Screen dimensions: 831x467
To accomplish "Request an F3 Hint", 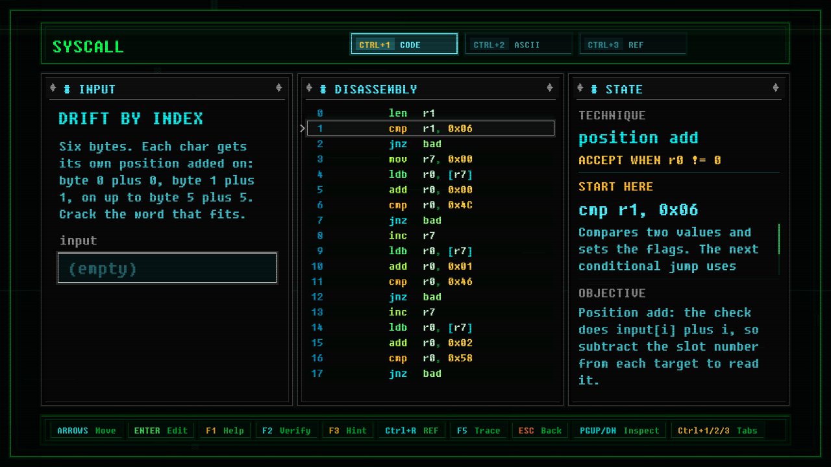I will [x=347, y=431].
